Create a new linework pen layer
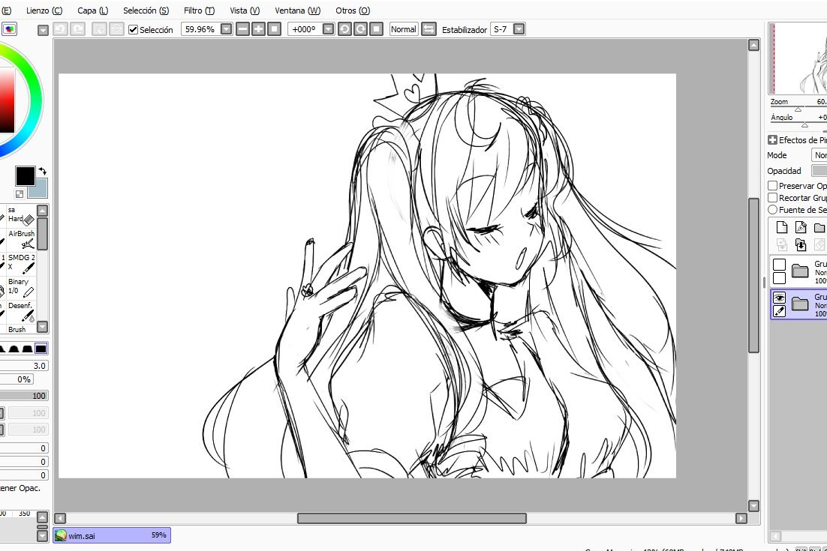The height and width of the screenshot is (551, 827). [801, 227]
